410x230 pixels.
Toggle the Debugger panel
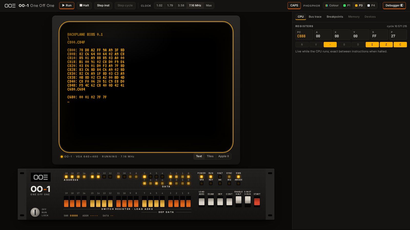point(394,5)
